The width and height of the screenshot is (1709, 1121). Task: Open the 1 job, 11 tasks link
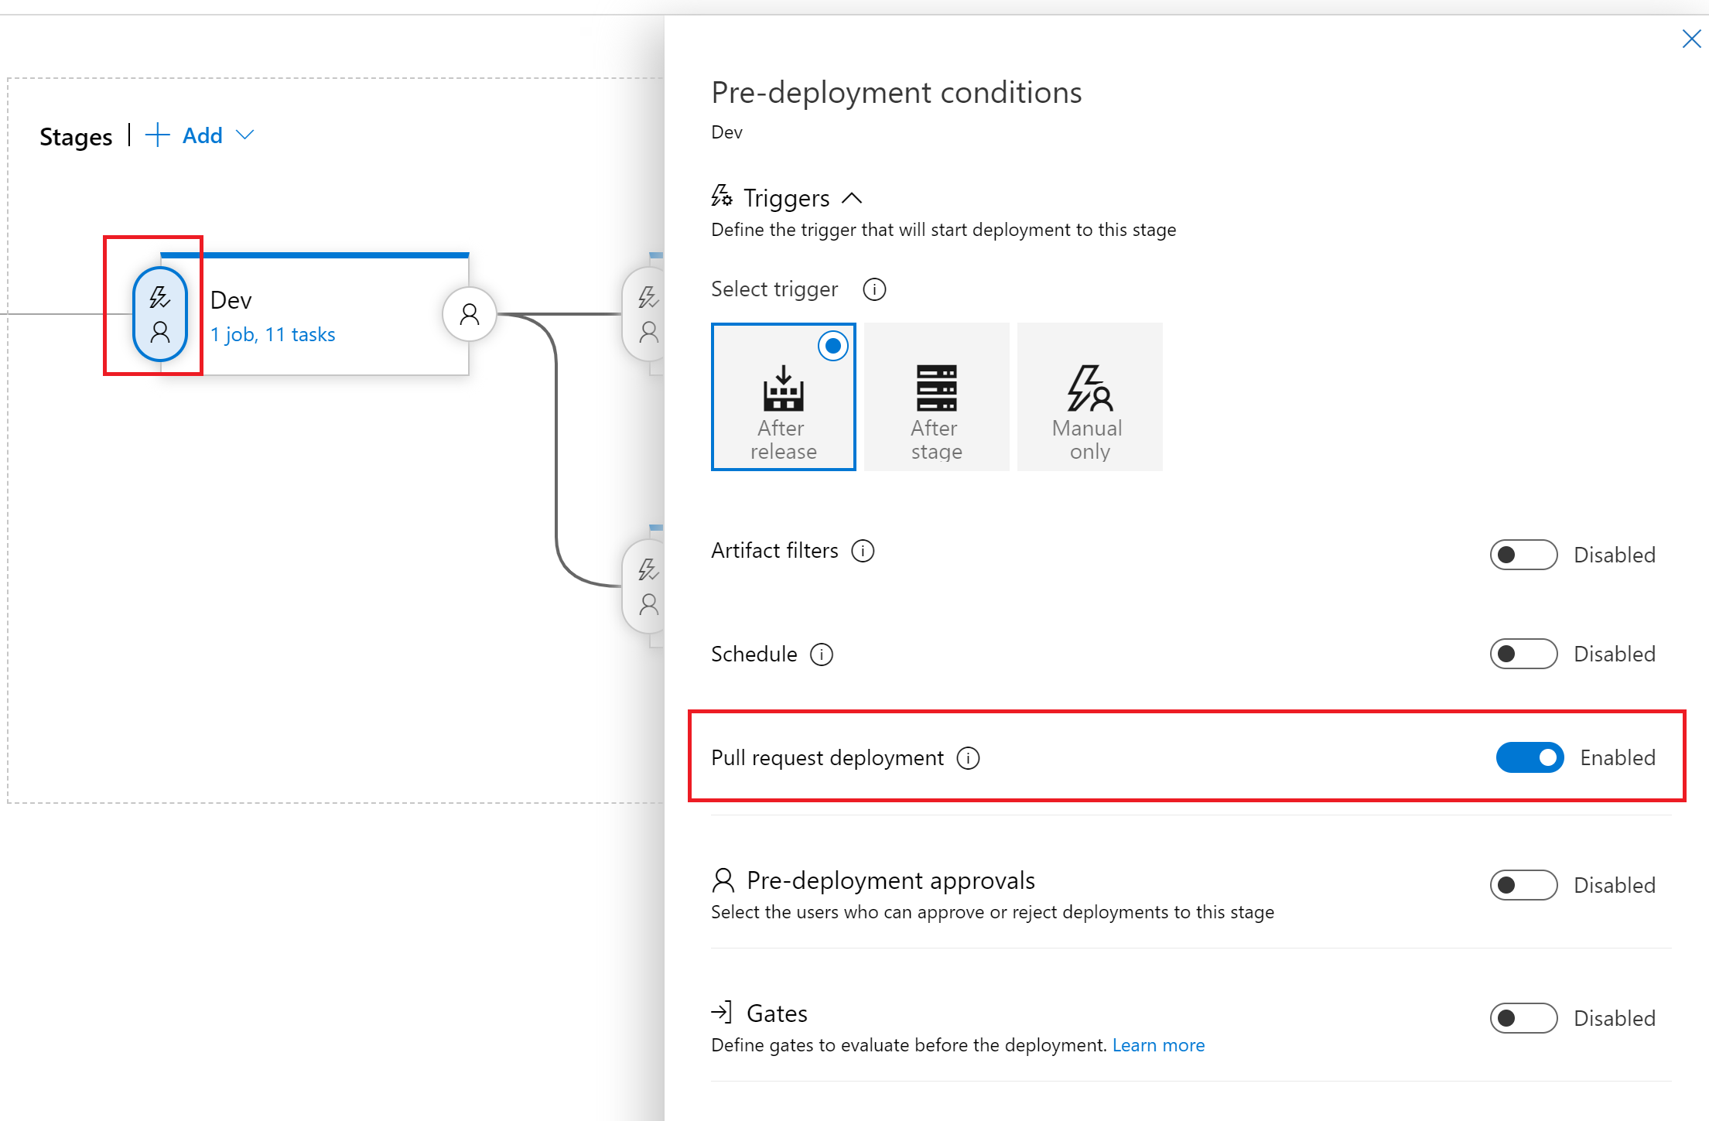pos(272,334)
